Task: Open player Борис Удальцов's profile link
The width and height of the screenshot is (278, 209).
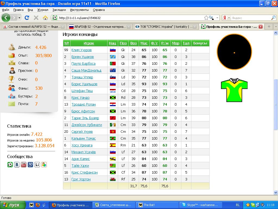Action: (84, 84)
